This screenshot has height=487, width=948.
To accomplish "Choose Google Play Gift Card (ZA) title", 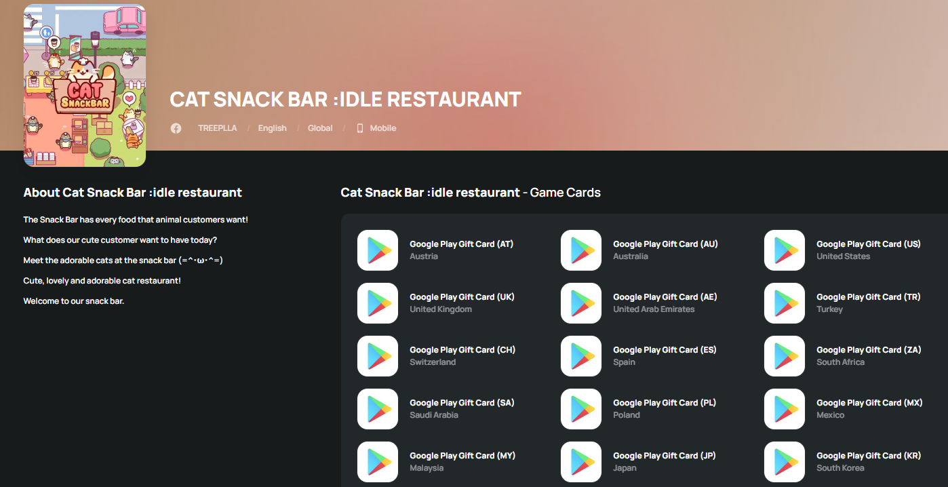I will click(x=869, y=350).
